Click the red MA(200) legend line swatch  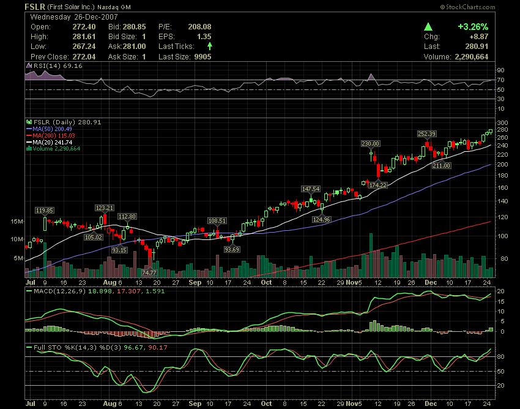click(29, 135)
